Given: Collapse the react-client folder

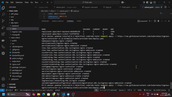Looking at the screenshot, I should 15,38.
